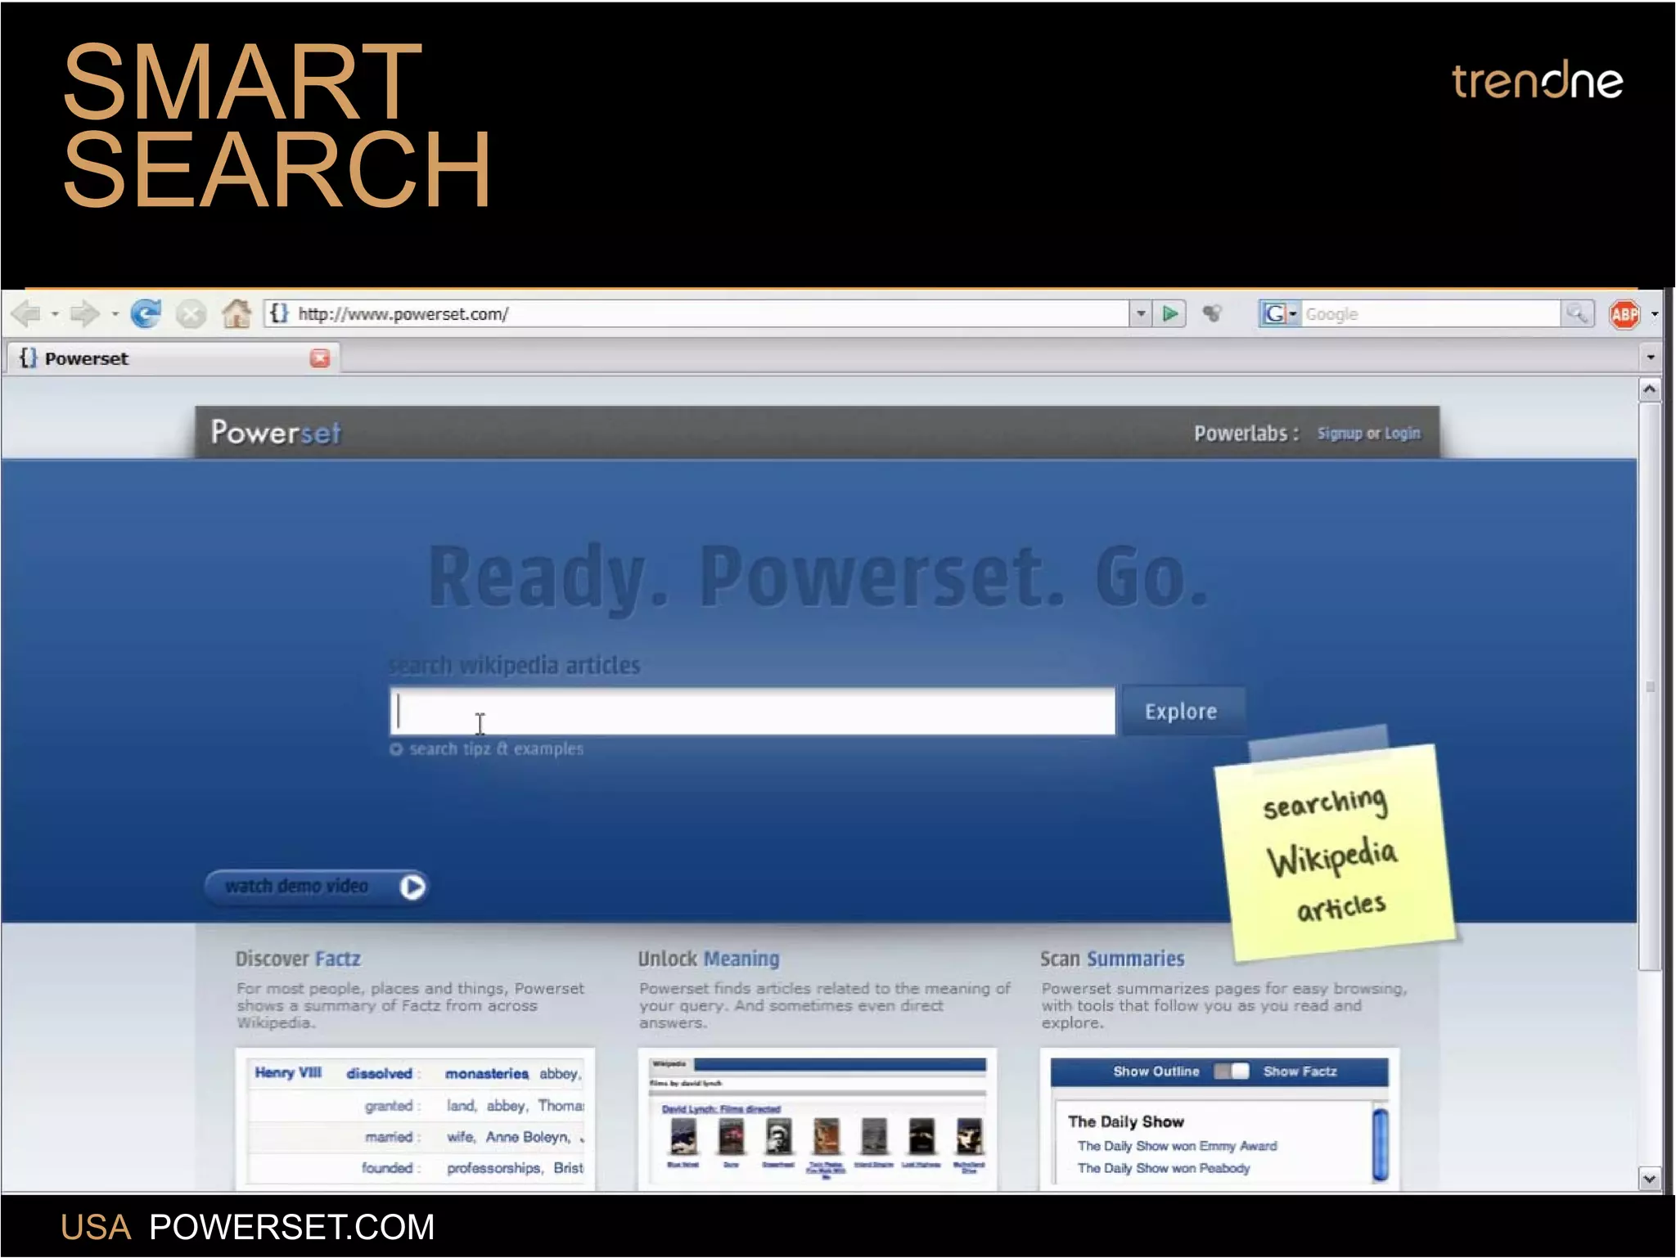Open search tipz & examples link

pos(496,749)
